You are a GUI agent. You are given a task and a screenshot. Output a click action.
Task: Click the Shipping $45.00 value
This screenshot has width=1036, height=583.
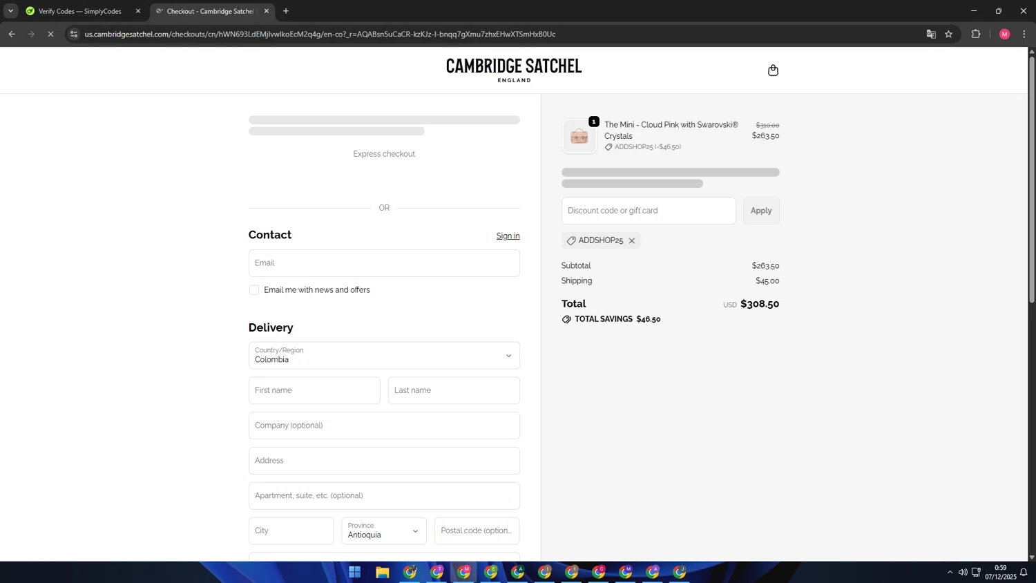click(767, 281)
